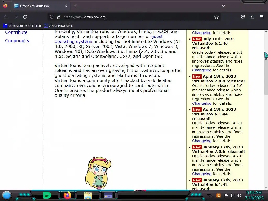Open Action Center flag tray icon
Screen dimensions: 268x201
point(226,195)
